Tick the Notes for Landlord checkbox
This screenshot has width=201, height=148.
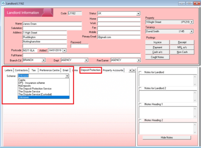pos(140,72)
